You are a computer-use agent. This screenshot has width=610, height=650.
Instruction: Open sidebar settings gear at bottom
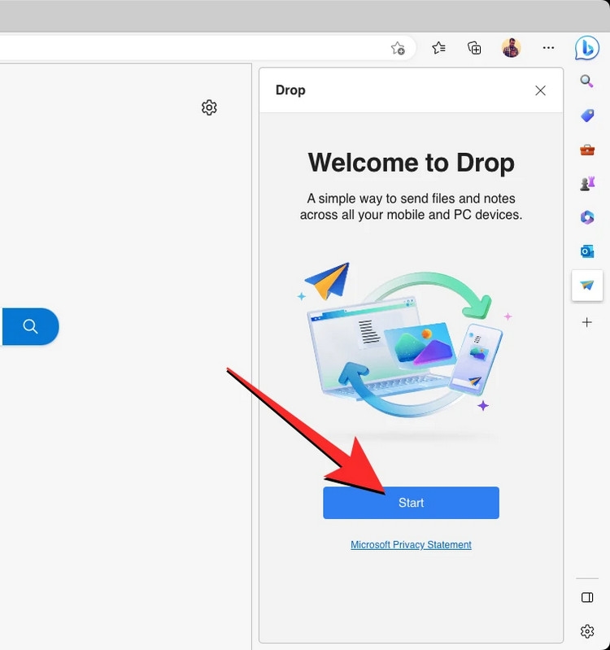pos(586,631)
